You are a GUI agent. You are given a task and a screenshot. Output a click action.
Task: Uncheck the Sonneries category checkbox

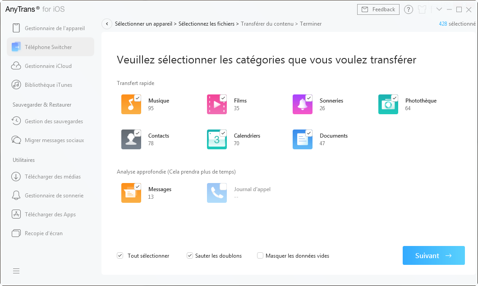tap(309, 98)
